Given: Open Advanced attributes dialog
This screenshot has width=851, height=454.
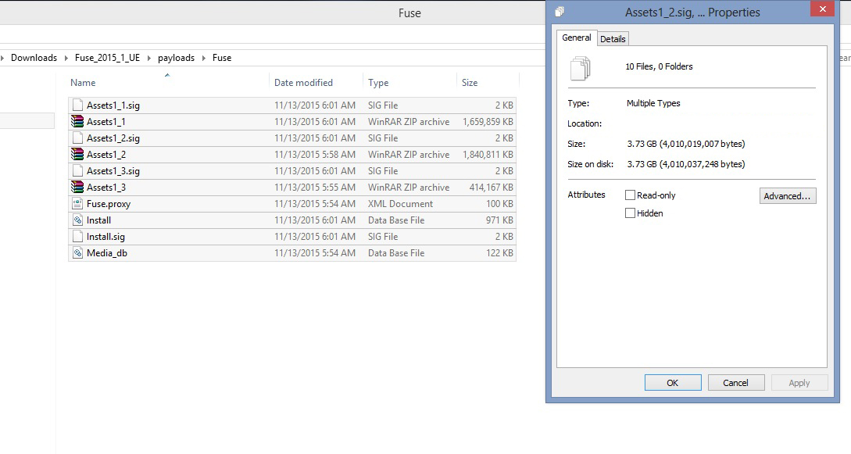Looking at the screenshot, I should [788, 196].
